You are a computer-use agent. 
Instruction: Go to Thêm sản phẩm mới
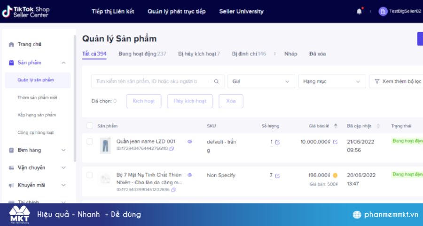(x=37, y=97)
